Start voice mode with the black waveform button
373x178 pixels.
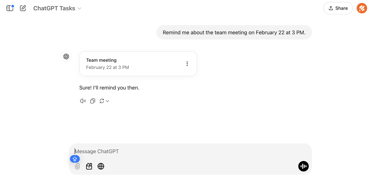click(x=303, y=166)
